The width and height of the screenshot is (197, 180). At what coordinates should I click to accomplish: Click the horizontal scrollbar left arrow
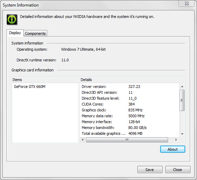pyautogui.click(x=83, y=140)
